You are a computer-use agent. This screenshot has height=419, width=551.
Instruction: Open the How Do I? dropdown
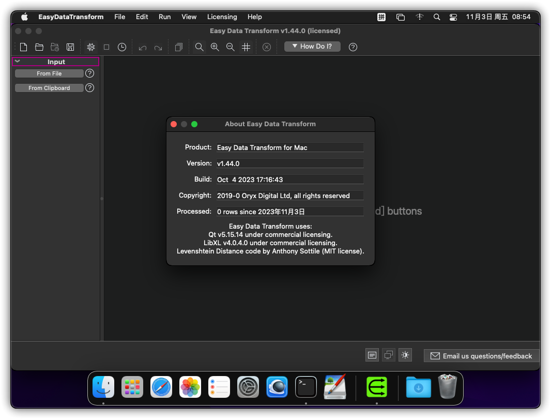click(312, 47)
